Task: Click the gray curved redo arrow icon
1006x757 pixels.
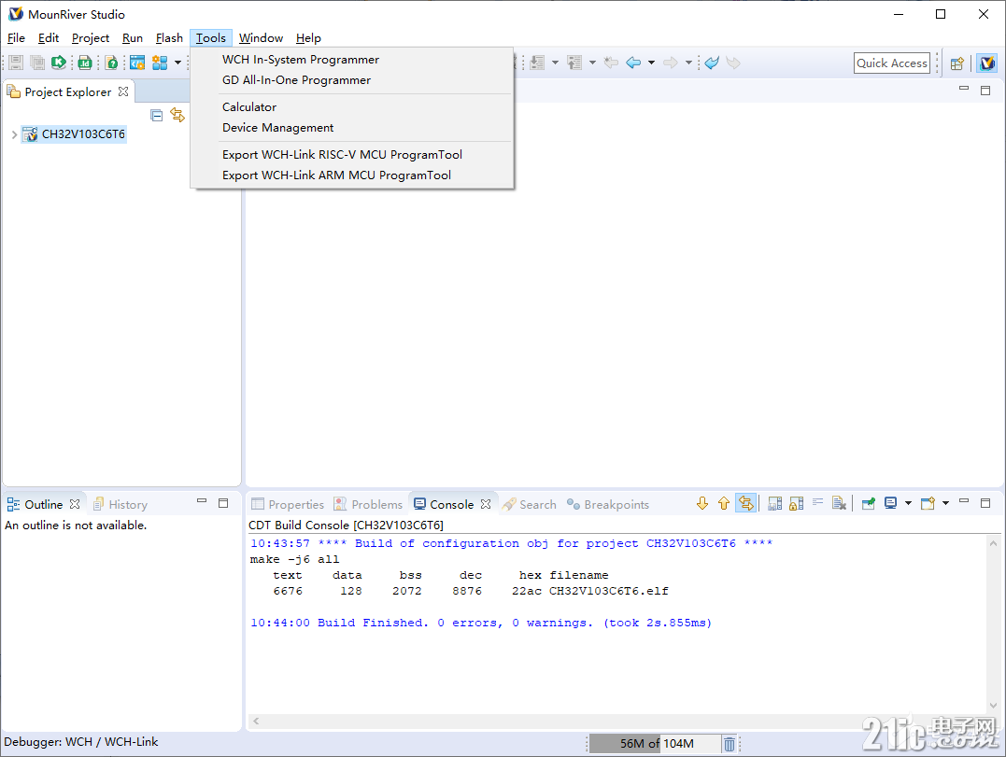Action: pyautogui.click(x=733, y=63)
